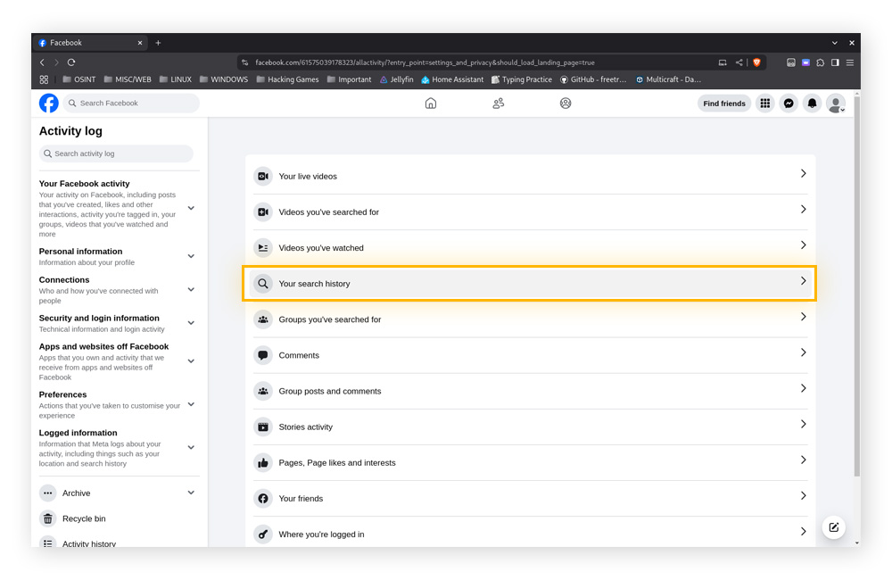Expand the Connections section

coord(191,290)
